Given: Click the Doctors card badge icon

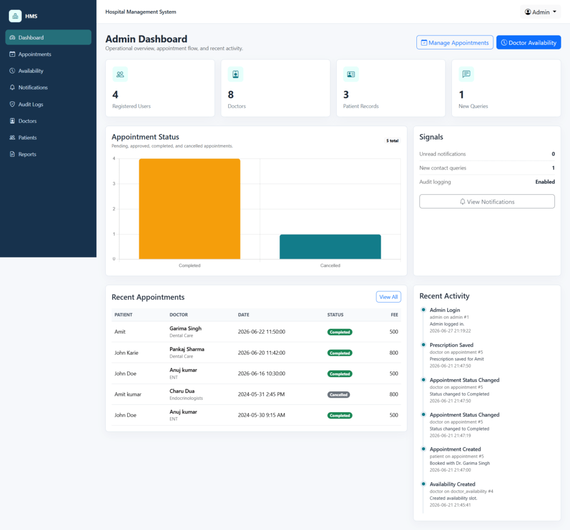Looking at the screenshot, I should coord(235,75).
